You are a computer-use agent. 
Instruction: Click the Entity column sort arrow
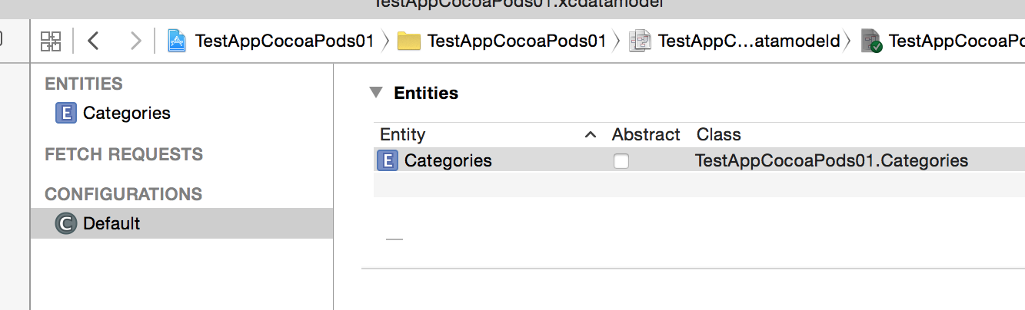pos(590,135)
